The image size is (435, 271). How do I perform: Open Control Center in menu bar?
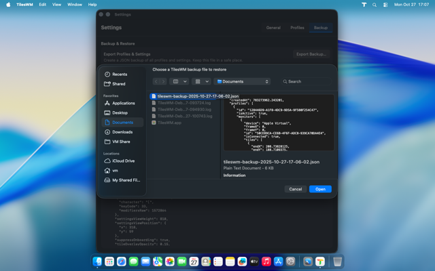385,5
